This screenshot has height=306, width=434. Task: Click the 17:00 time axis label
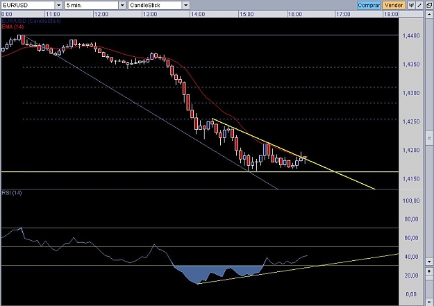tap(343, 14)
